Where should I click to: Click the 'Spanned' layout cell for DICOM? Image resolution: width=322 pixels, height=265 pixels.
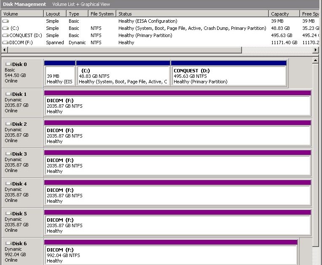click(55, 42)
